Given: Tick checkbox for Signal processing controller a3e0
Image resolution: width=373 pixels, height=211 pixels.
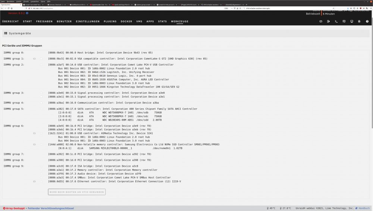Looking at the screenshot, I should [41, 93].
